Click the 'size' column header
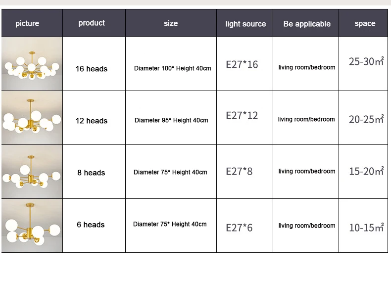This screenshot has height=282, width=391. pyautogui.click(x=171, y=23)
